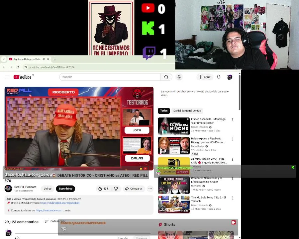Open clubredpill.pro link in description
The height and width of the screenshot is (239, 299).
(60, 203)
